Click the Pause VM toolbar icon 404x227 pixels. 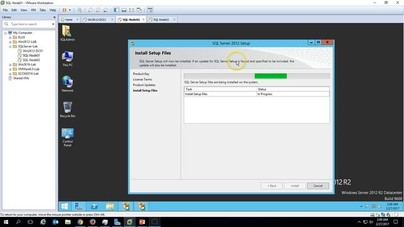click(64, 10)
